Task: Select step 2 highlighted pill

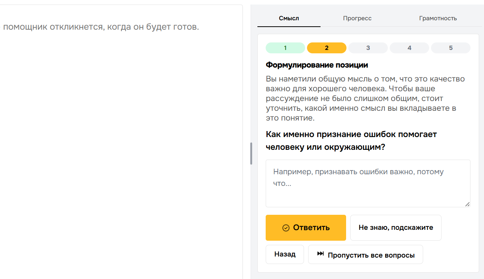Action: (327, 48)
